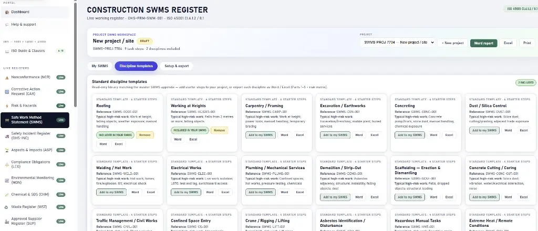The height and width of the screenshot is (231, 538).
Task: Export Electrical Works as Excel
Action: pyautogui.click(x=225, y=192)
